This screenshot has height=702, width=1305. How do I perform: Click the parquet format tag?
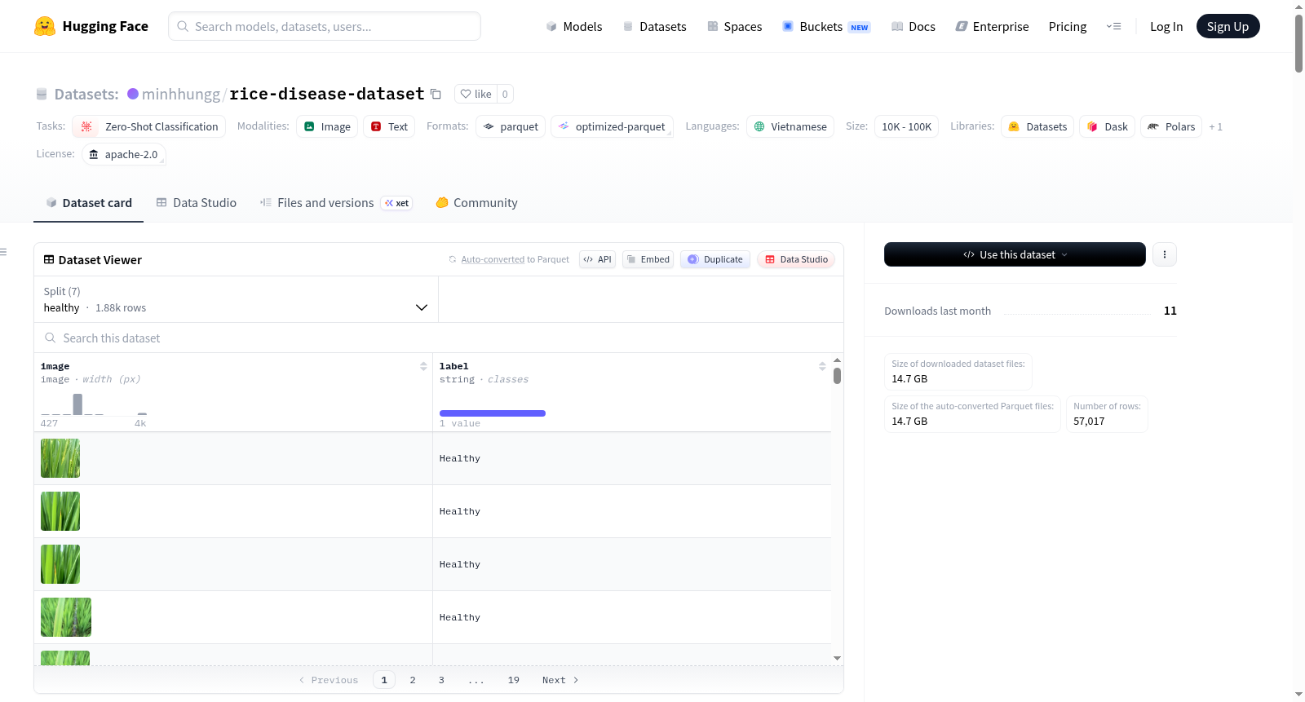click(x=511, y=126)
